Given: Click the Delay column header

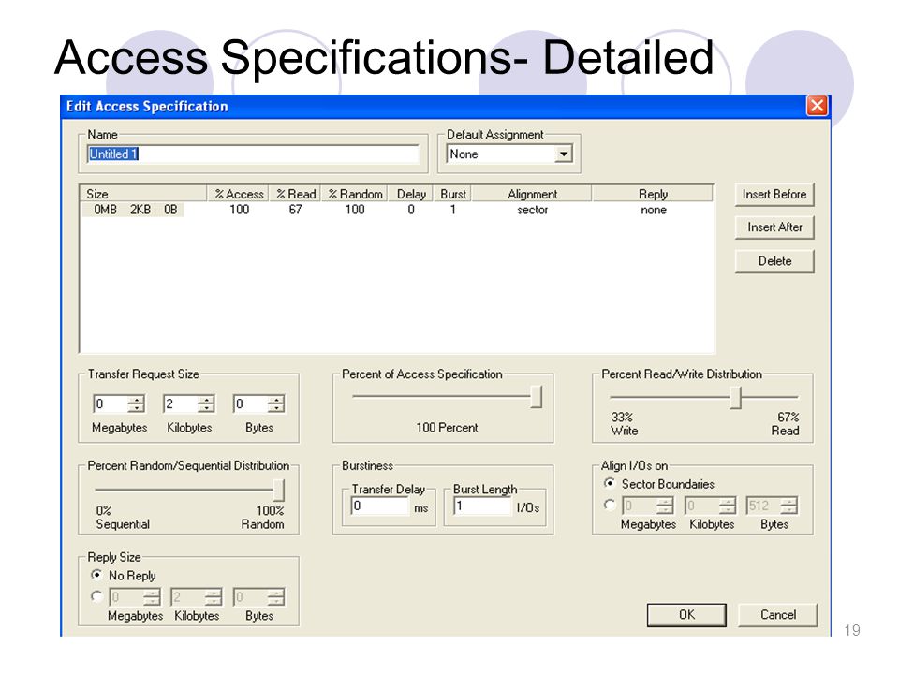Looking at the screenshot, I should click(x=411, y=194).
